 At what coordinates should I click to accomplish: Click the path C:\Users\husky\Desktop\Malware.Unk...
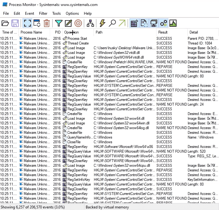(x=124, y=48)
